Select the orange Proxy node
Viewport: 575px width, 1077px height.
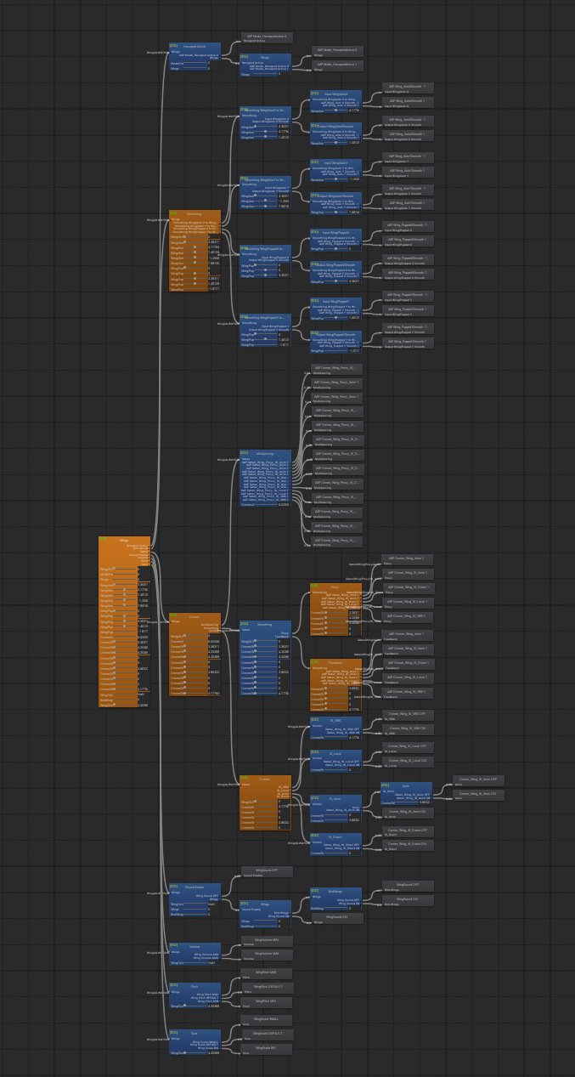[x=335, y=587]
